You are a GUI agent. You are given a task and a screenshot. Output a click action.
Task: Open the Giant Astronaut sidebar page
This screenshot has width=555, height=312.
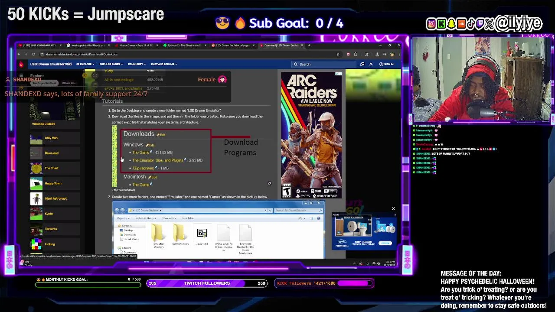click(x=55, y=198)
